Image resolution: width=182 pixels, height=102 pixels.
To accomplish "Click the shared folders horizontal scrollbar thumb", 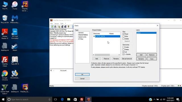I will (102, 55).
